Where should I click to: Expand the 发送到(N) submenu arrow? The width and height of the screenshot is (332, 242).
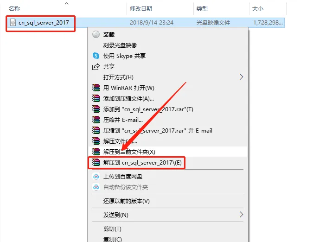click(241, 215)
